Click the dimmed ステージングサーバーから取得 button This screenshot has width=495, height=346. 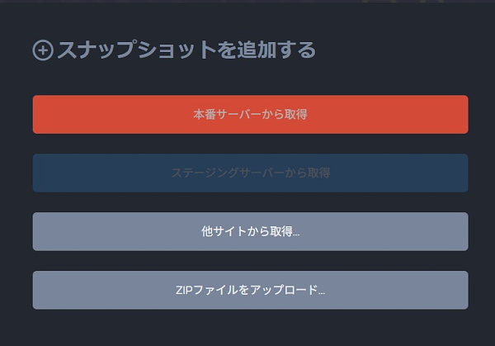coord(250,173)
